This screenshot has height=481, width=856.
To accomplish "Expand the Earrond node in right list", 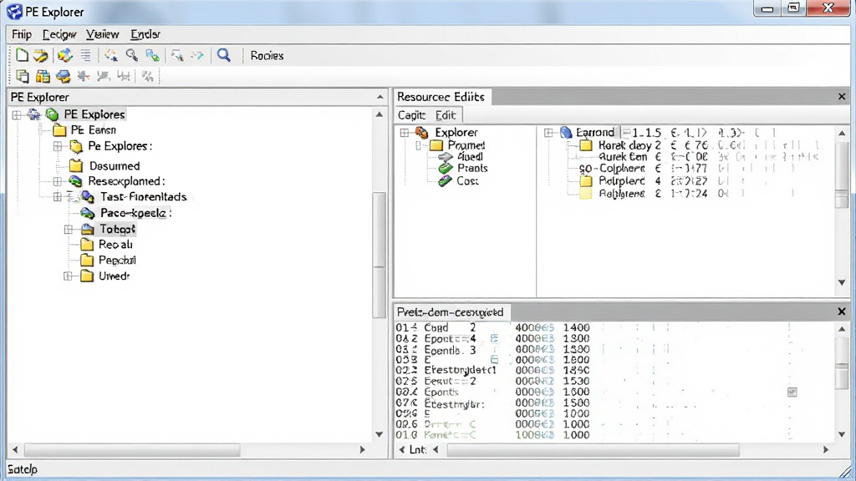I will click(x=548, y=133).
